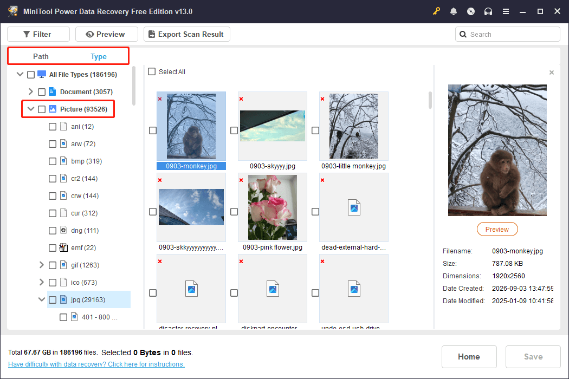Click the orange Preview button

coord(497,229)
